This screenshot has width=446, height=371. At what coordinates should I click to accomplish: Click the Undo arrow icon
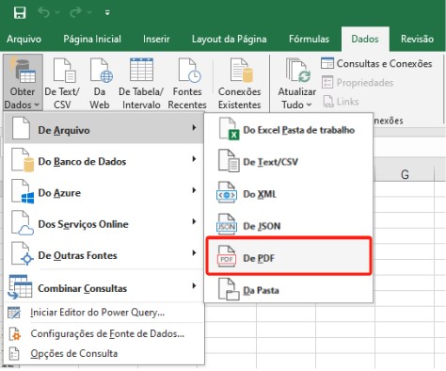point(44,12)
